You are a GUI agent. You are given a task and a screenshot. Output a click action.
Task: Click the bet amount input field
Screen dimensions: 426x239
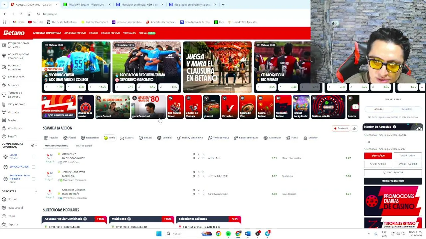coord(393,142)
